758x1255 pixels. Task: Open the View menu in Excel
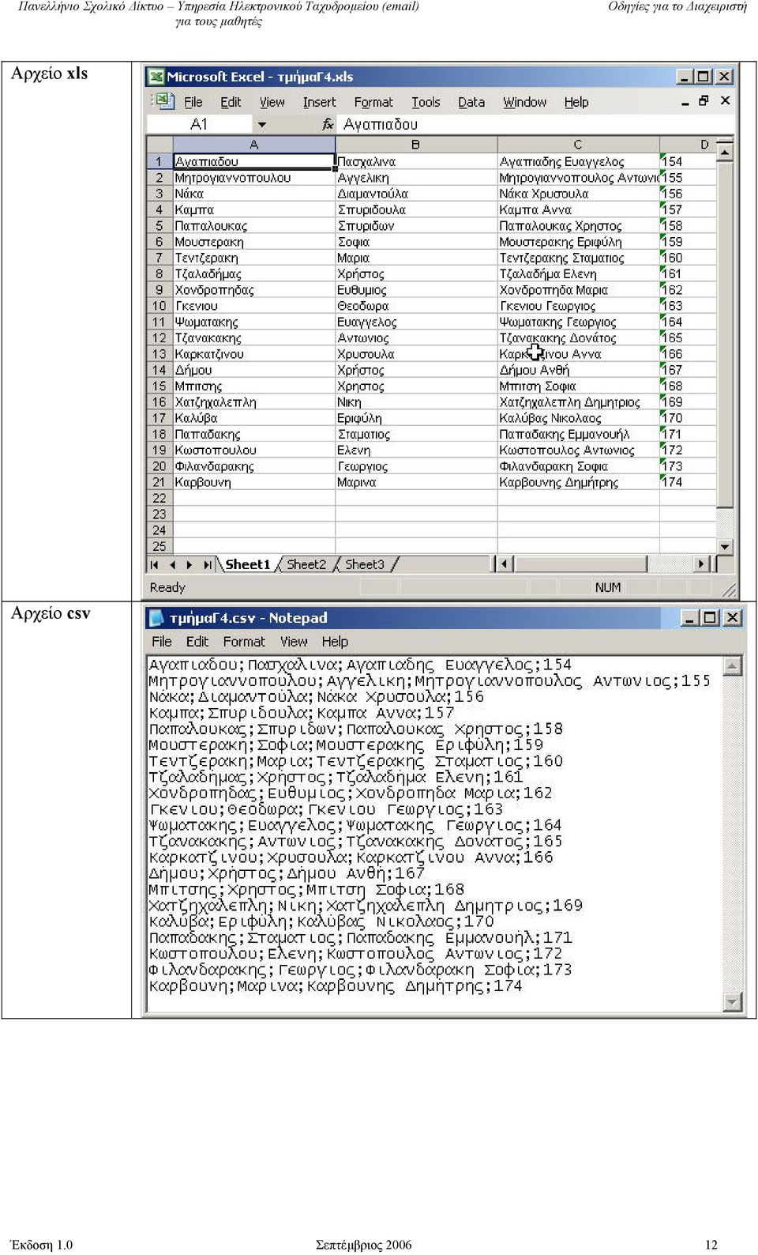[272, 102]
